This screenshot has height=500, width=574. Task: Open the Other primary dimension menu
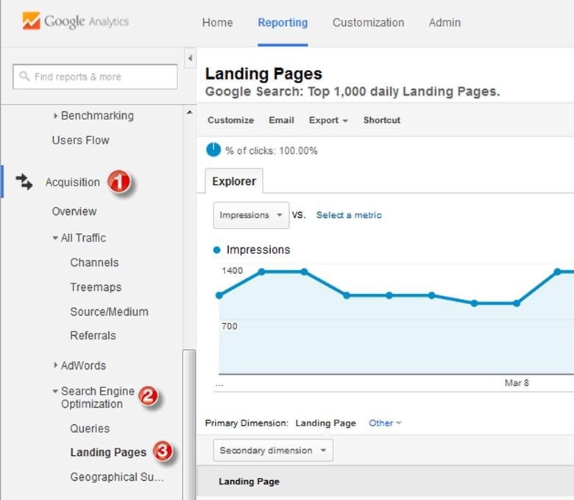[386, 423]
